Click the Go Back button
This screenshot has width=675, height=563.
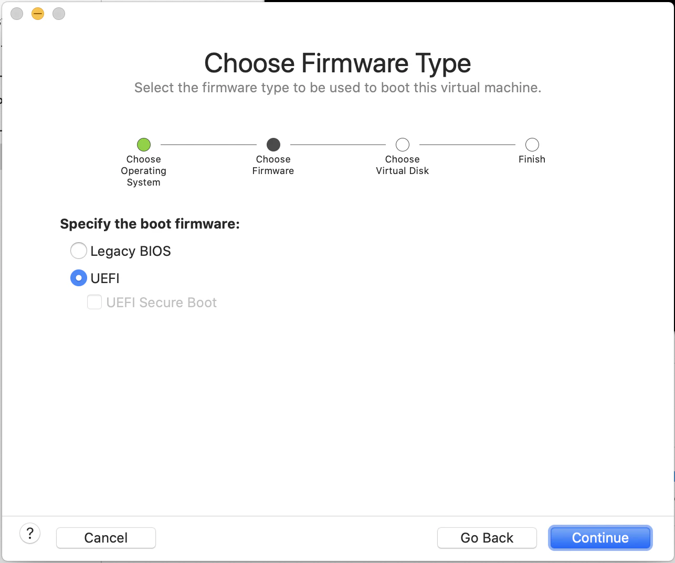click(487, 538)
